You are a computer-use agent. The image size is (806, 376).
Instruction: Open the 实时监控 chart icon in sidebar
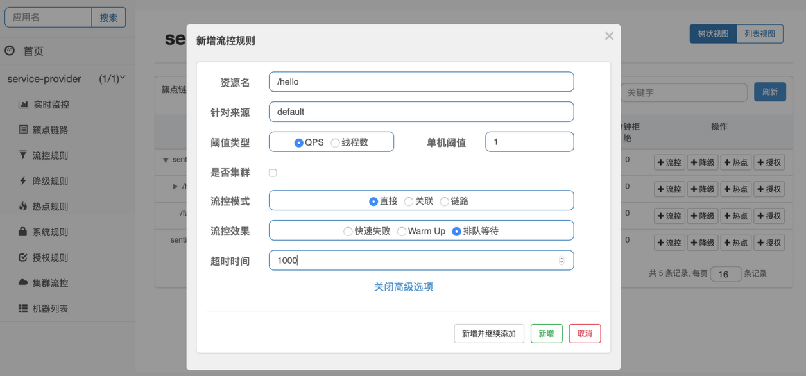click(23, 105)
